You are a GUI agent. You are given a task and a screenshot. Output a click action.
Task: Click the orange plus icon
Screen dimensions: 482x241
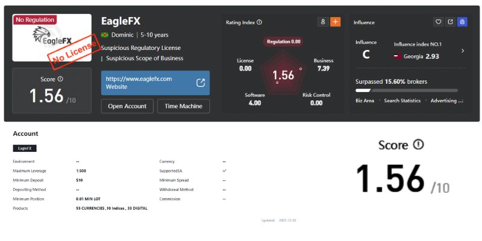[336, 22]
